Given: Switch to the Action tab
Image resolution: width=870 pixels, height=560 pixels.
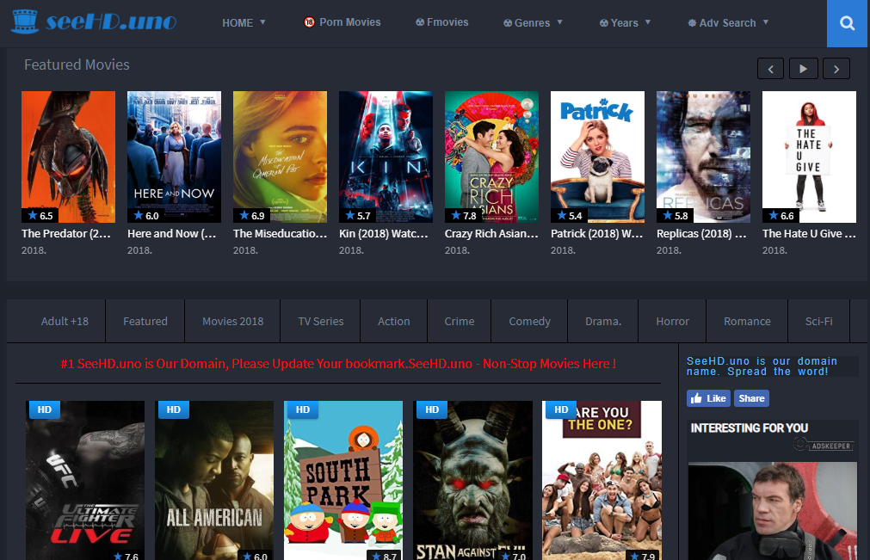Looking at the screenshot, I should pos(394,321).
